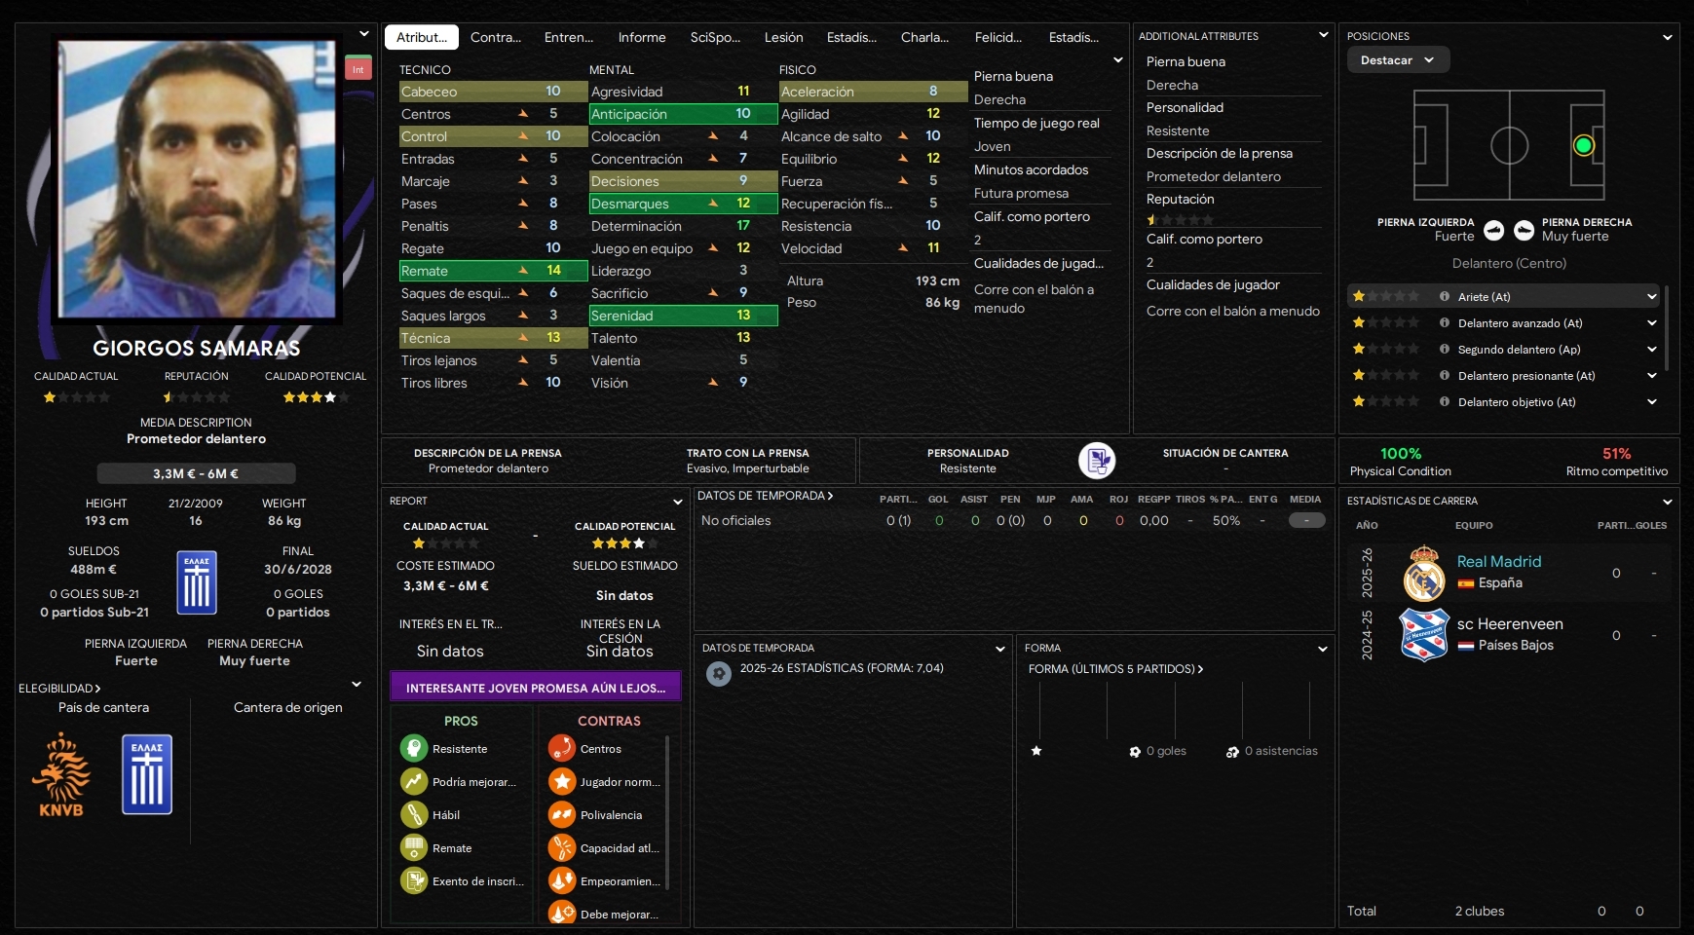1694x935 pixels.
Task: Click the Int badge beside the player photo
Action: click(x=358, y=68)
